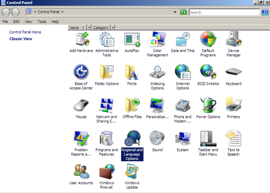Open the Help menu
The height and width of the screenshot is (193, 270).
point(55,22)
